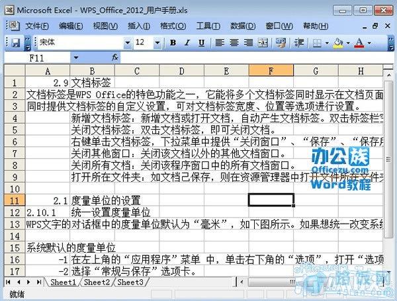Open 数据(D) menu
The width and height of the screenshot is (397, 301).
coord(243,26)
